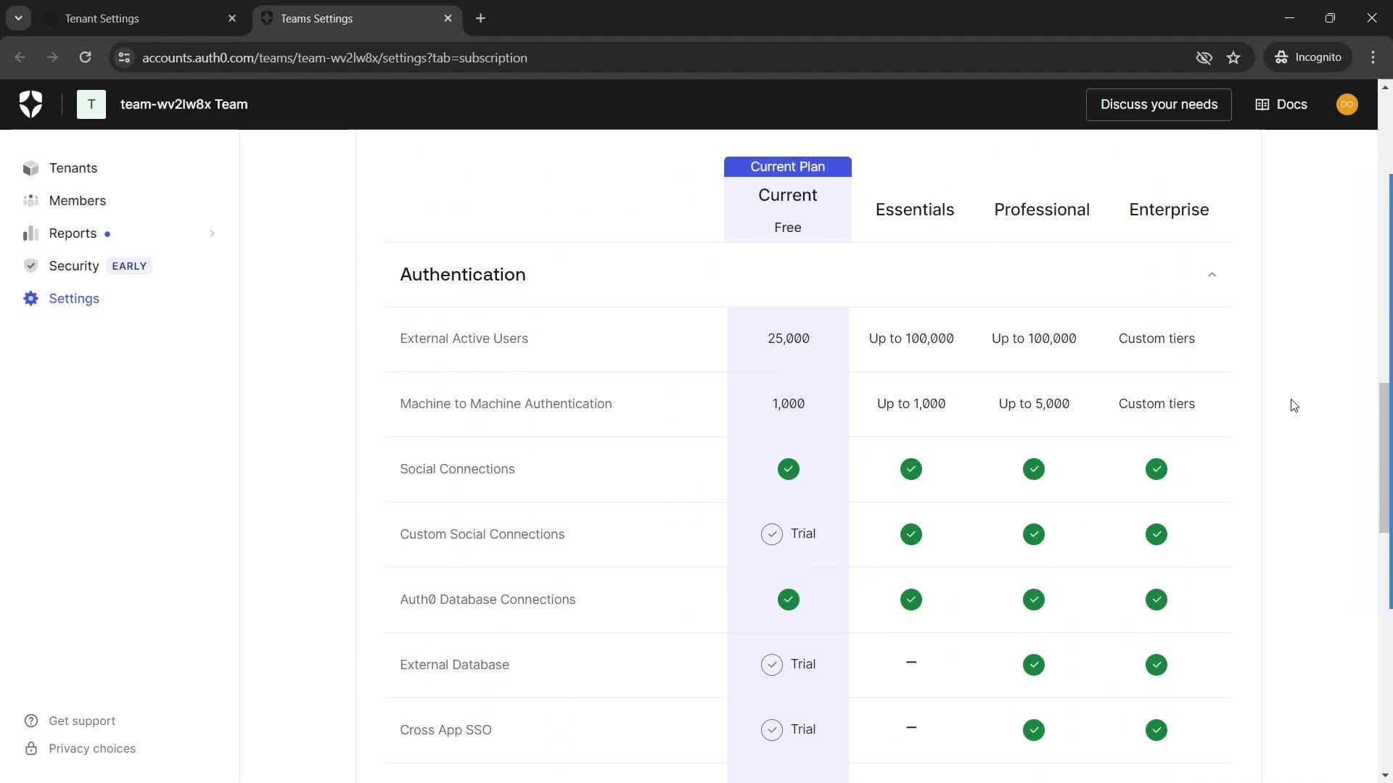Click the Cross App SSO row label

point(445,730)
